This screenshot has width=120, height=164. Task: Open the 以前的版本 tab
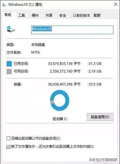(x=81, y=15)
